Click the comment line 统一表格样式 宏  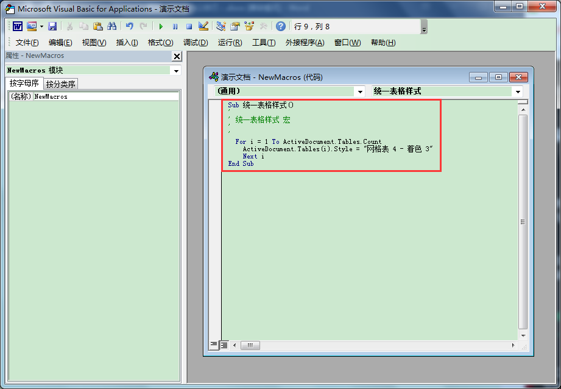pos(263,120)
